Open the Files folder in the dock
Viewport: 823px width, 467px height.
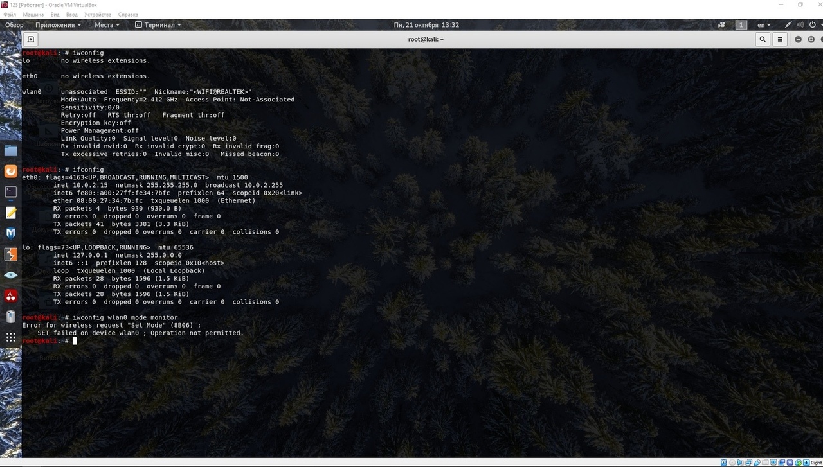[x=11, y=150]
